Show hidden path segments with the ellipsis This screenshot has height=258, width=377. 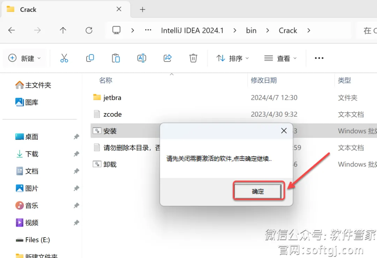148,30
